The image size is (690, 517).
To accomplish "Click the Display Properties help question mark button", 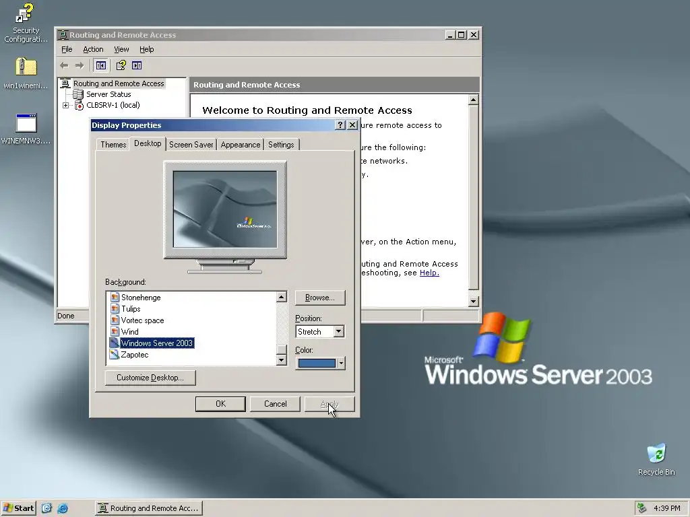I will [x=340, y=125].
